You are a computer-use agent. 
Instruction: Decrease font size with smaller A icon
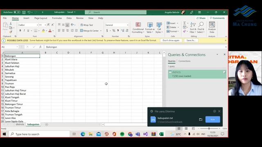pyautogui.click(x=53, y=25)
